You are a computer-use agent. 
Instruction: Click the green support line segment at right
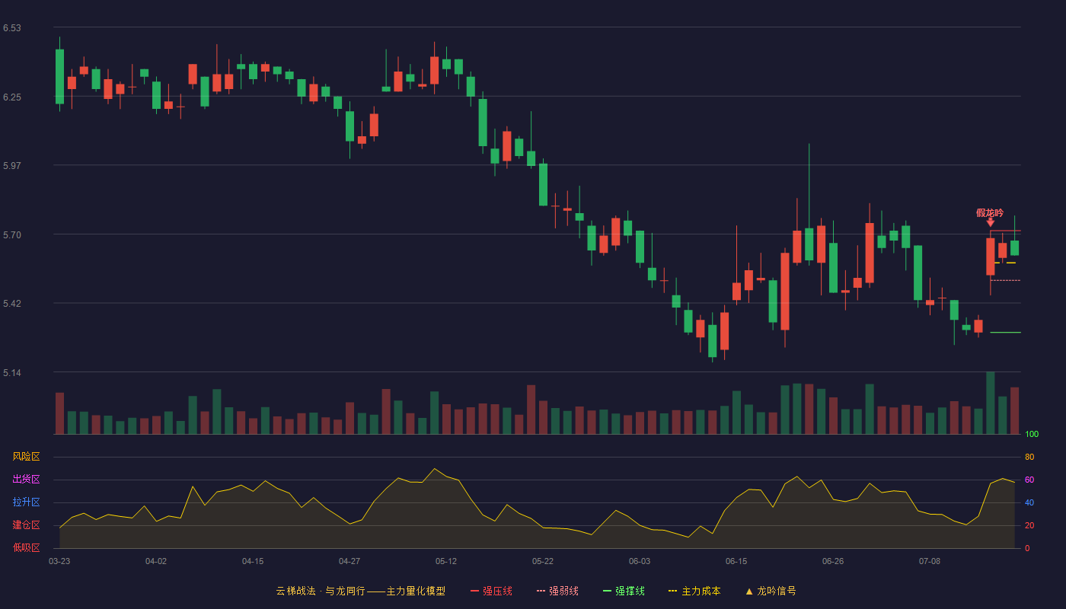pyautogui.click(x=1005, y=333)
